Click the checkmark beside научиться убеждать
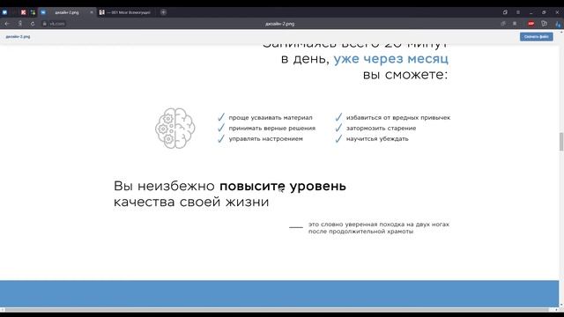 pos(338,139)
